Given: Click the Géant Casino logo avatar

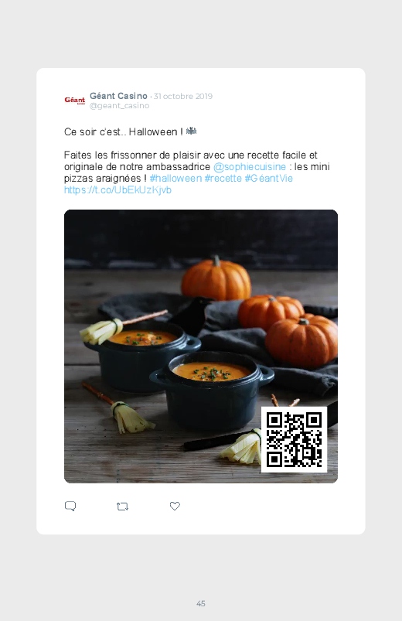Looking at the screenshot, I should [75, 101].
